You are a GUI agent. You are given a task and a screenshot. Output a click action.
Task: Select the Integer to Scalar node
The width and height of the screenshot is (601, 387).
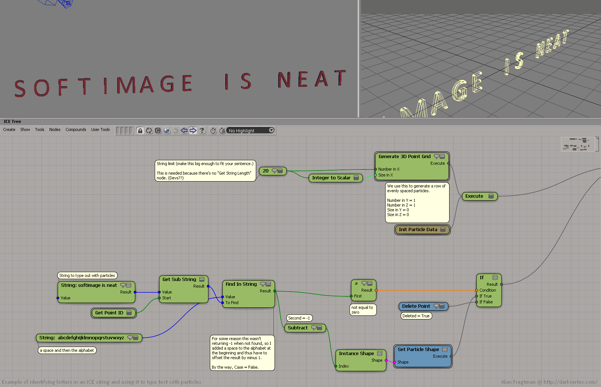pyautogui.click(x=331, y=178)
